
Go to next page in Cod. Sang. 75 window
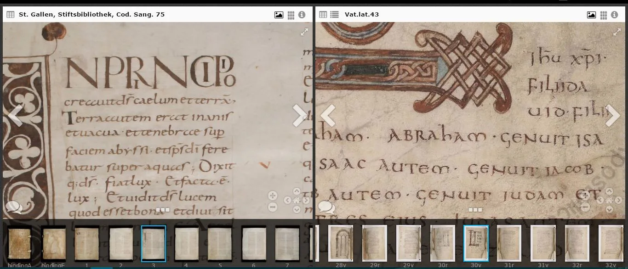[300, 115]
